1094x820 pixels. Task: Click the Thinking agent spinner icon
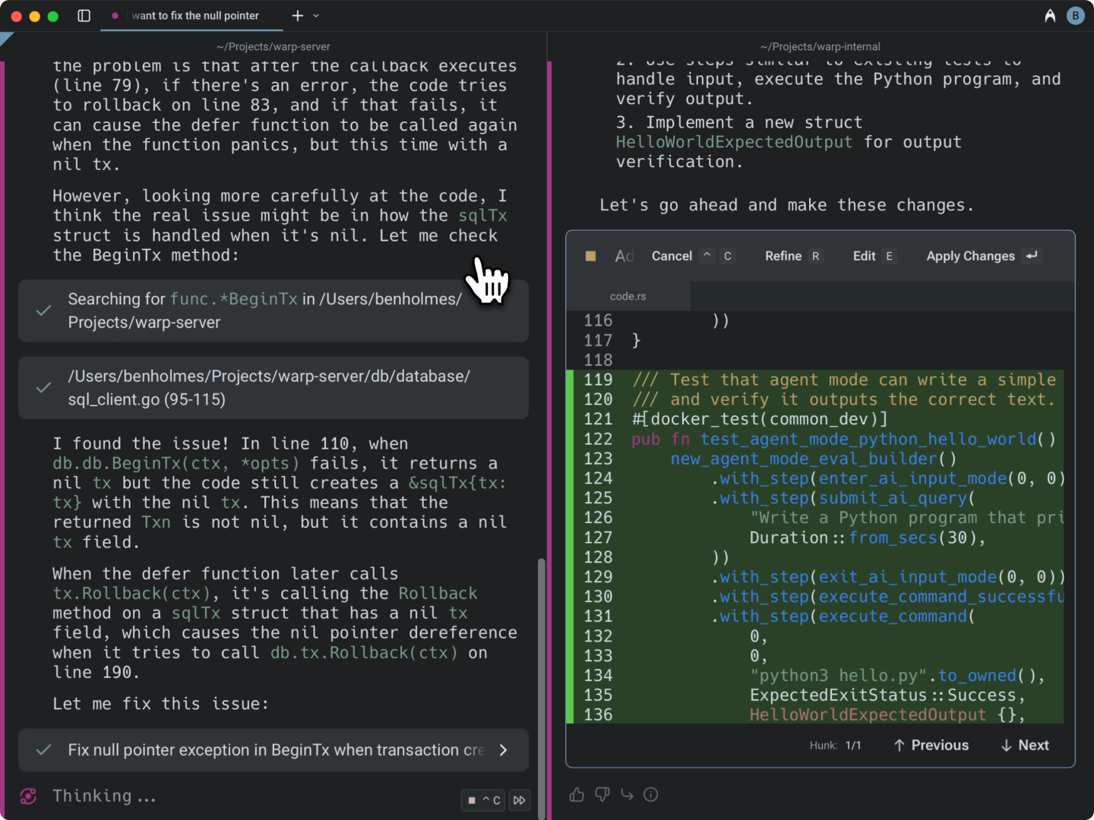pos(28,796)
